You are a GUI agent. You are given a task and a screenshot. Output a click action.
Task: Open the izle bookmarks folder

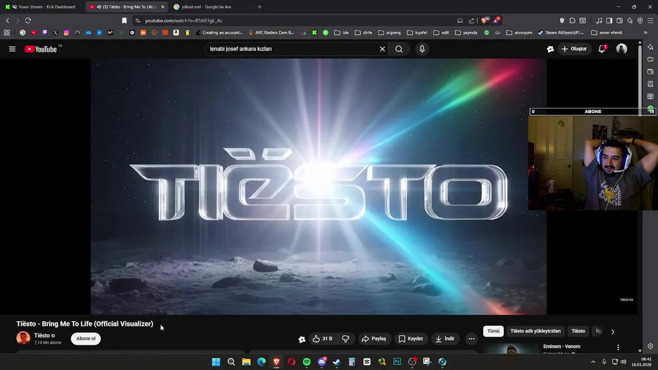click(341, 32)
